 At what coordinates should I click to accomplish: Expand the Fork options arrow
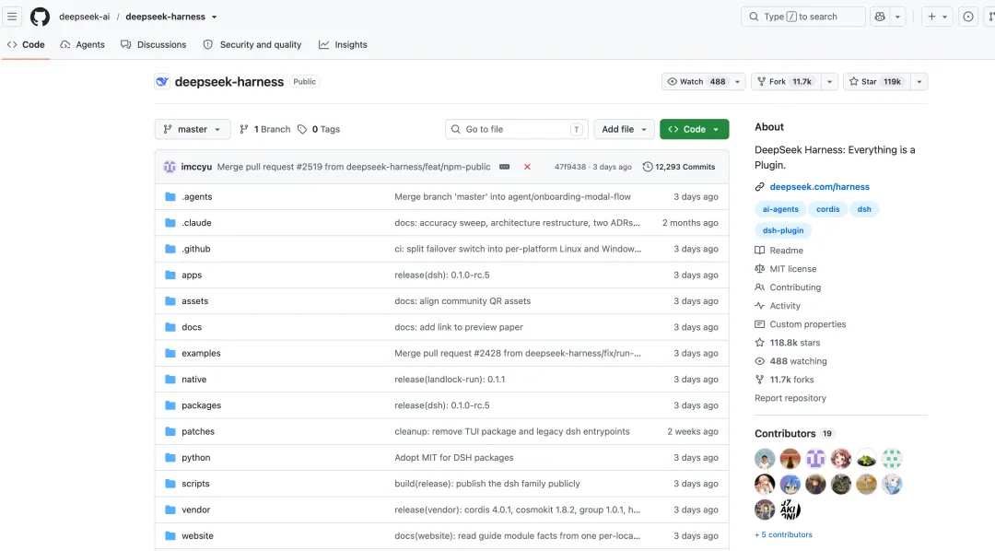pos(829,81)
